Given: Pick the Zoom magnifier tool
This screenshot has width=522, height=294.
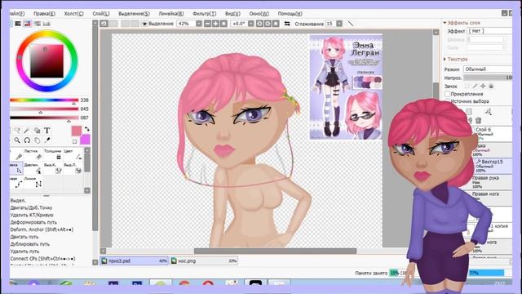Looking at the screenshot, I should 16,140.
